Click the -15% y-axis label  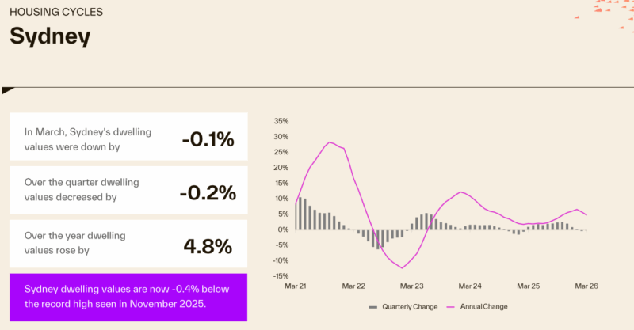[280, 276]
